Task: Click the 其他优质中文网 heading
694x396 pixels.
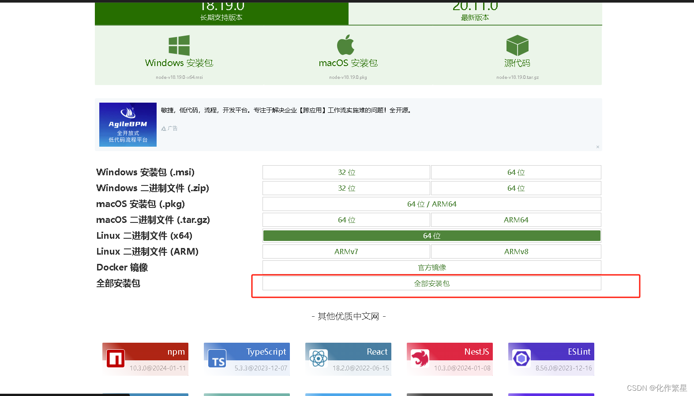Action: 349,316
